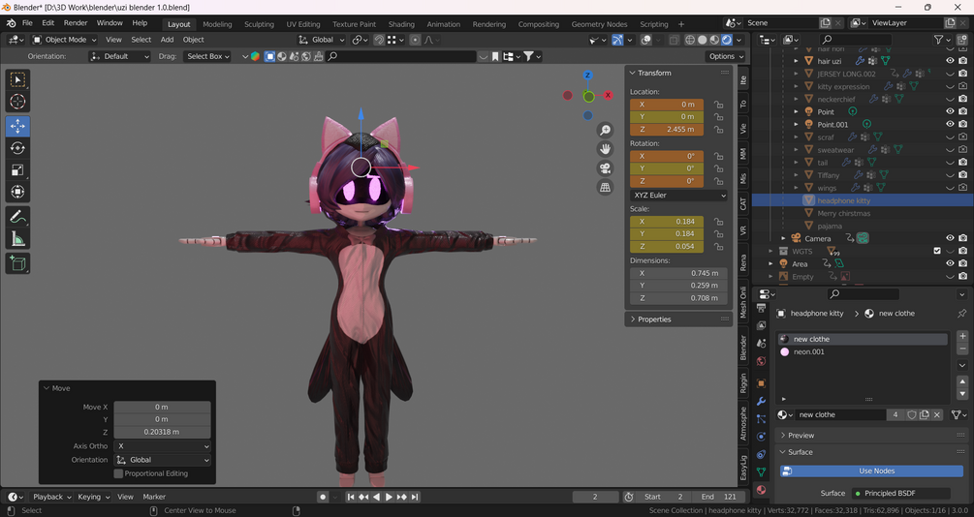Screen dimensions: 974x517
Task: Toggle Camera visibility eye icon
Action: 950,238
